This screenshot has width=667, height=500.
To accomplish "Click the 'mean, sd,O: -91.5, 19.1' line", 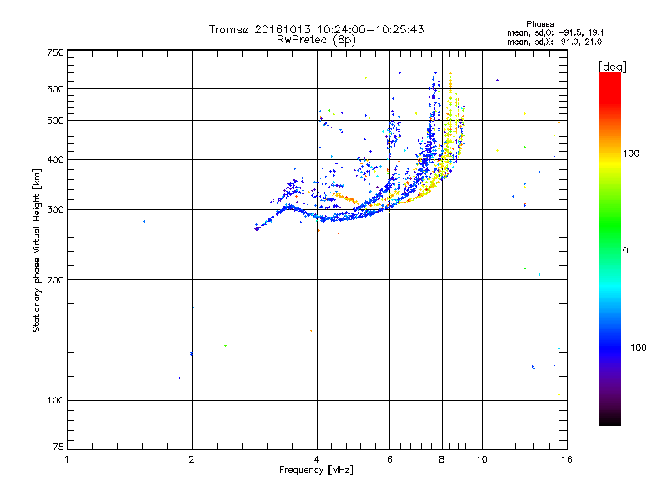I will click(555, 32).
